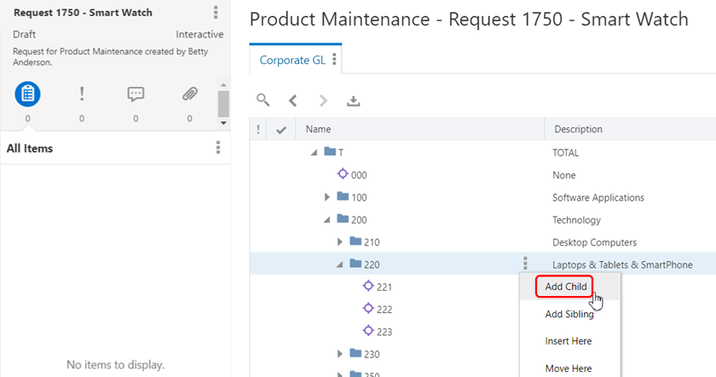
Task: Go back with the left arrow
Action: click(292, 101)
